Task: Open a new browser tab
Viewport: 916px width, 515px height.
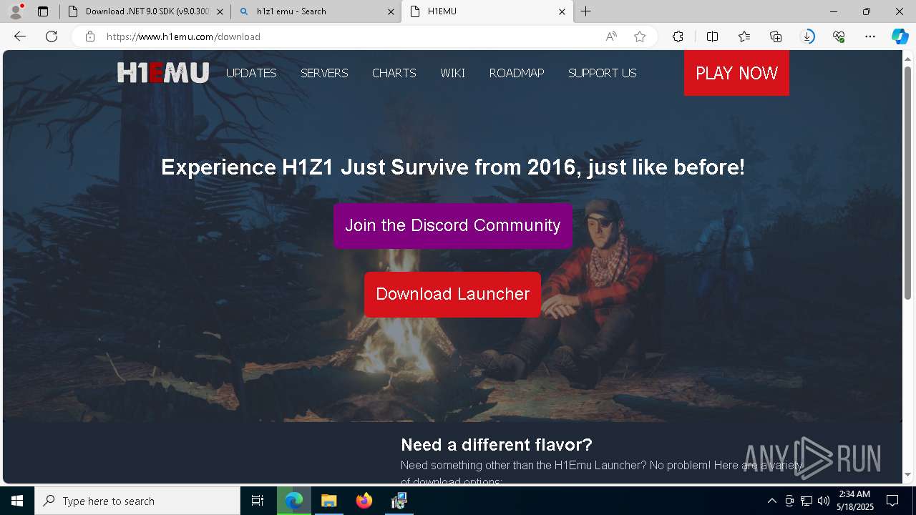Action: [586, 11]
